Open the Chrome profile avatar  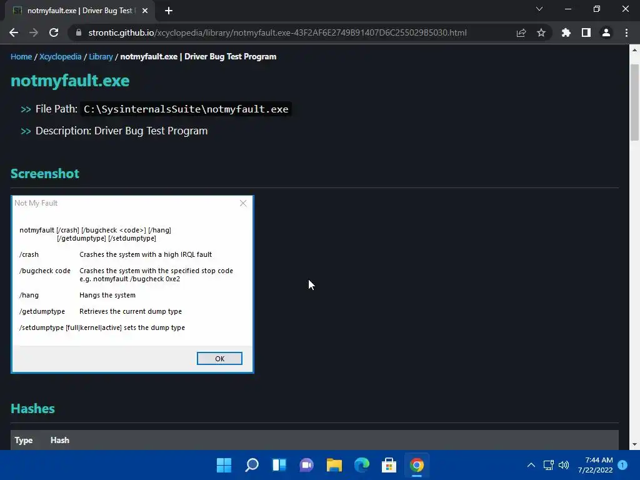click(x=606, y=32)
